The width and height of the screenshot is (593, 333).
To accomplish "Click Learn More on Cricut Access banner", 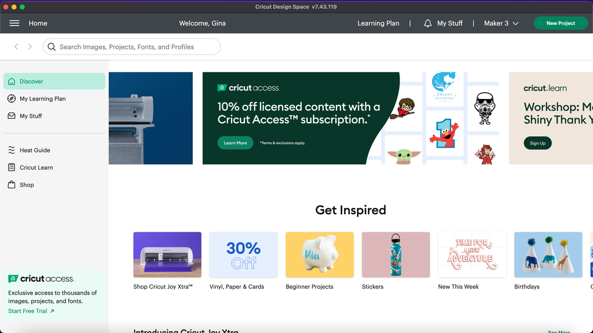I will (235, 142).
